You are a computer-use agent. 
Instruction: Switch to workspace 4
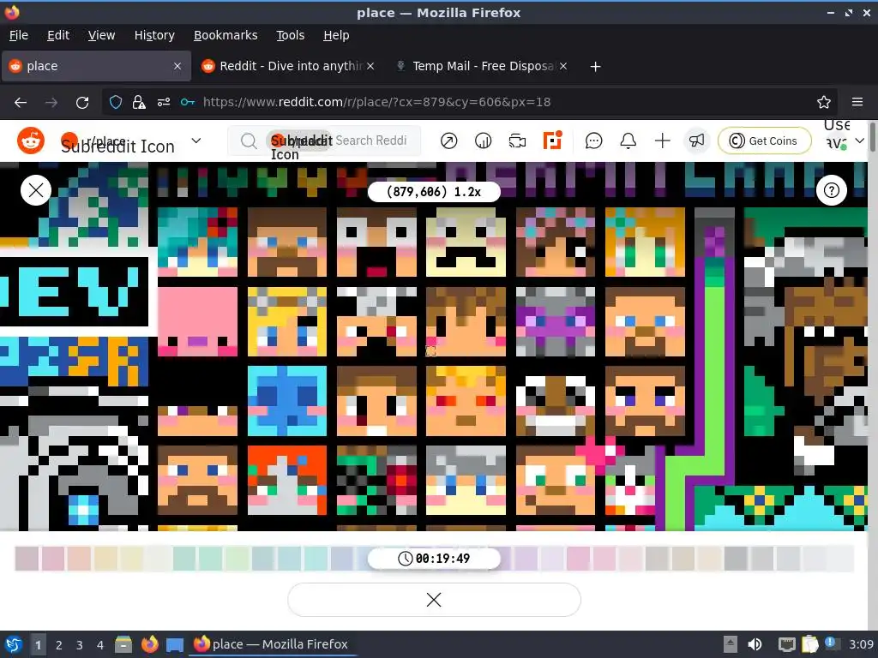pos(100,645)
